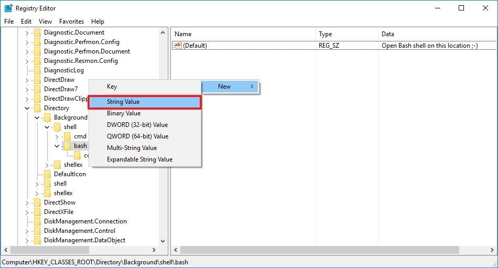Minimize the Registry Editor window

click(438, 8)
